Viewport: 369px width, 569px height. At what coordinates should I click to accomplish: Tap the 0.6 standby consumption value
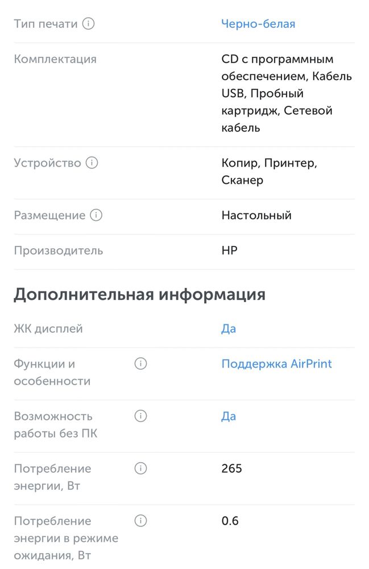[x=230, y=521]
